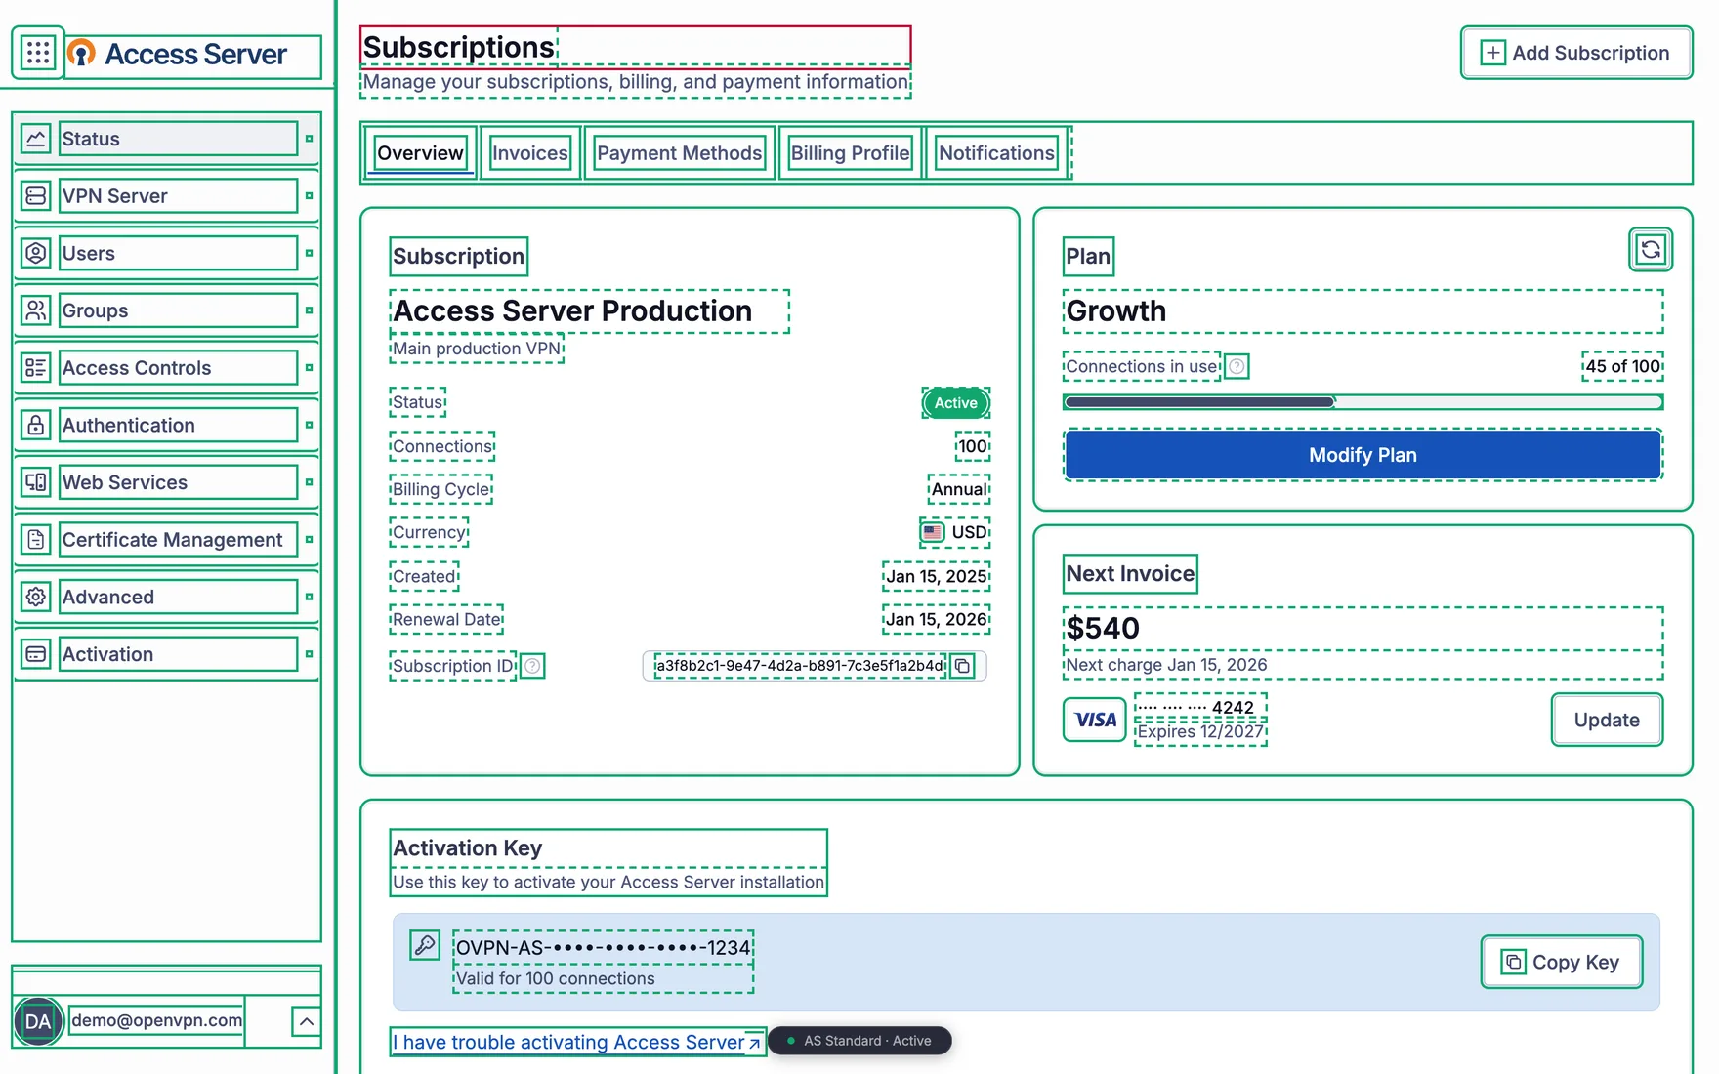Click the Growth plan name
The width and height of the screenshot is (1719, 1074).
(1115, 311)
